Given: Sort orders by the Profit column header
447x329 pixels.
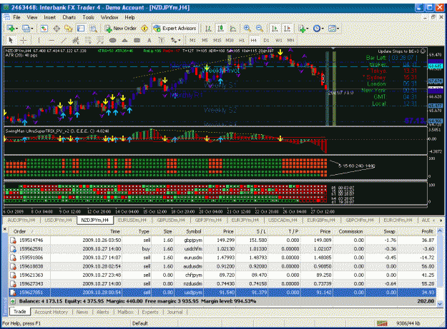Looking at the screenshot, I should (x=417, y=231).
